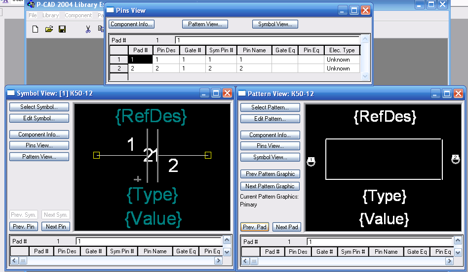The width and height of the screenshot is (468, 272).
Task: Click Elec. Type Unknown cell in row 2
Action: pyautogui.click(x=342, y=68)
